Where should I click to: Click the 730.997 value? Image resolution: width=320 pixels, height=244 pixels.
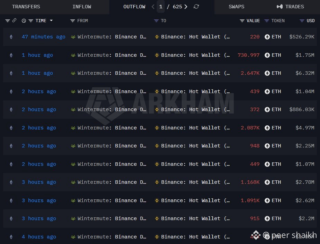point(248,55)
